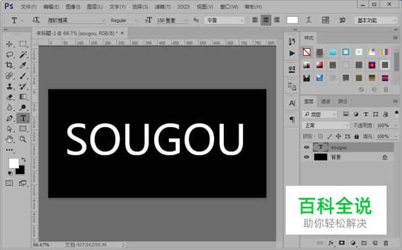Image resolution: width=402 pixels, height=250 pixels.
Task: Select the Gradient tool
Action: coord(23,97)
